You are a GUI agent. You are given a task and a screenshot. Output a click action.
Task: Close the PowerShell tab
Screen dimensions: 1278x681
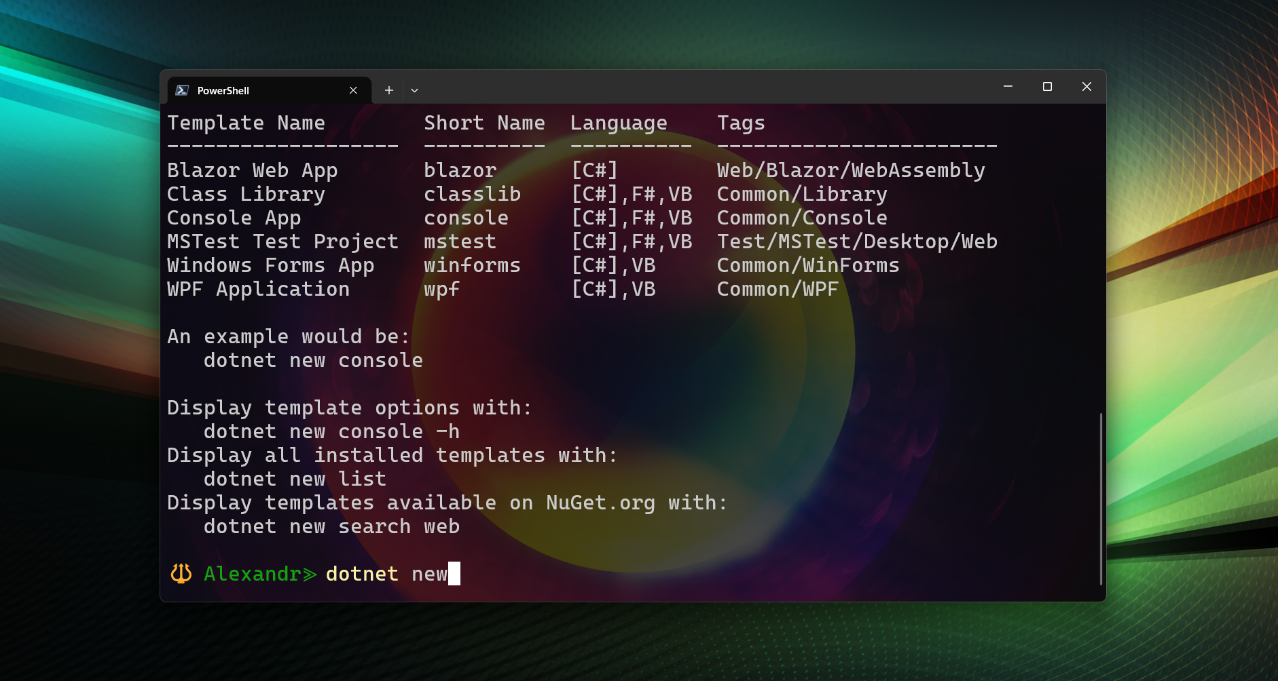pos(353,90)
